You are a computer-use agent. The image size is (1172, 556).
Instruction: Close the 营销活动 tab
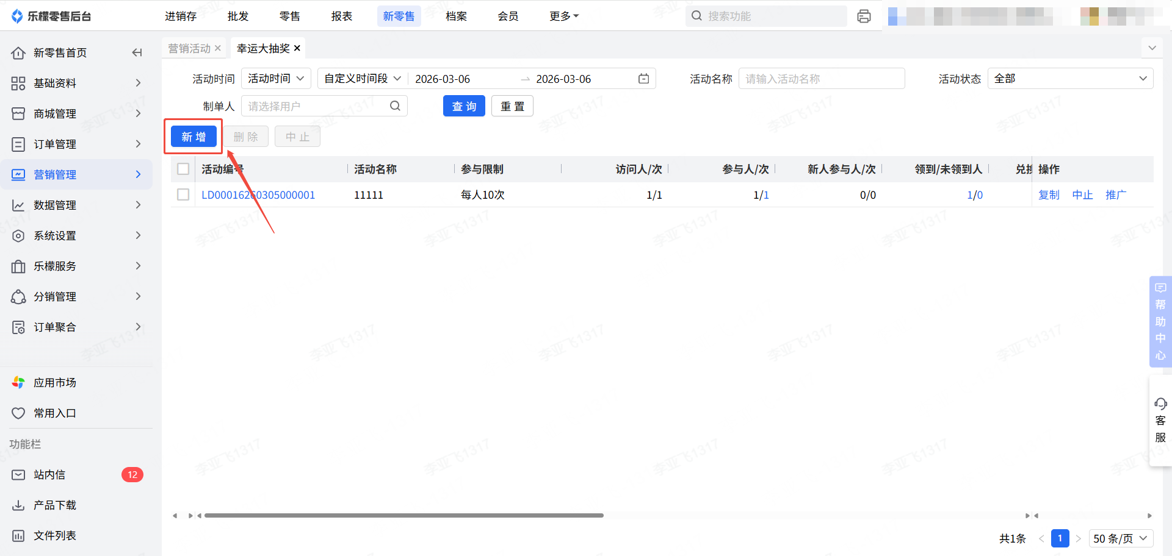click(x=218, y=48)
